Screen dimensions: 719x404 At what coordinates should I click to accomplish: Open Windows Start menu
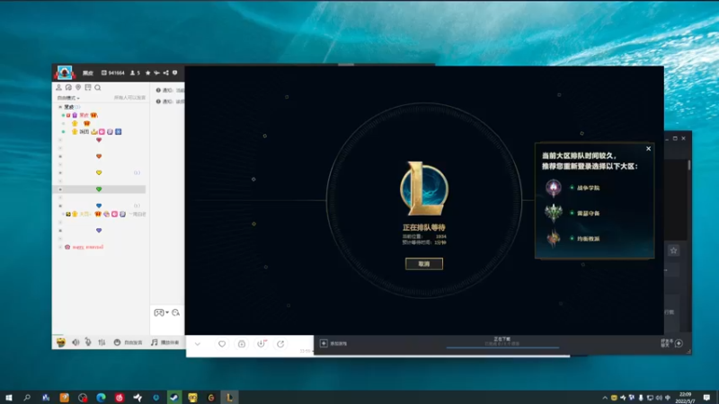[9, 398]
